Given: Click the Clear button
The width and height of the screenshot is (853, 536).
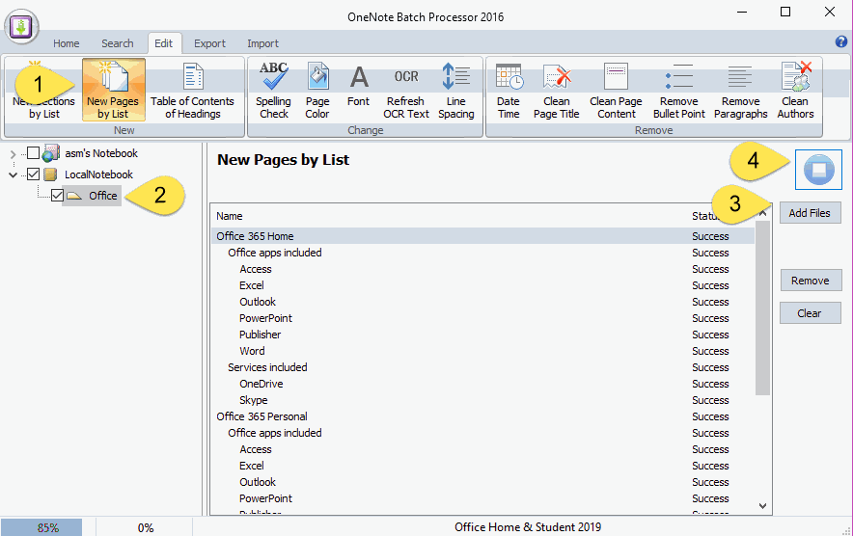Looking at the screenshot, I should point(810,313).
